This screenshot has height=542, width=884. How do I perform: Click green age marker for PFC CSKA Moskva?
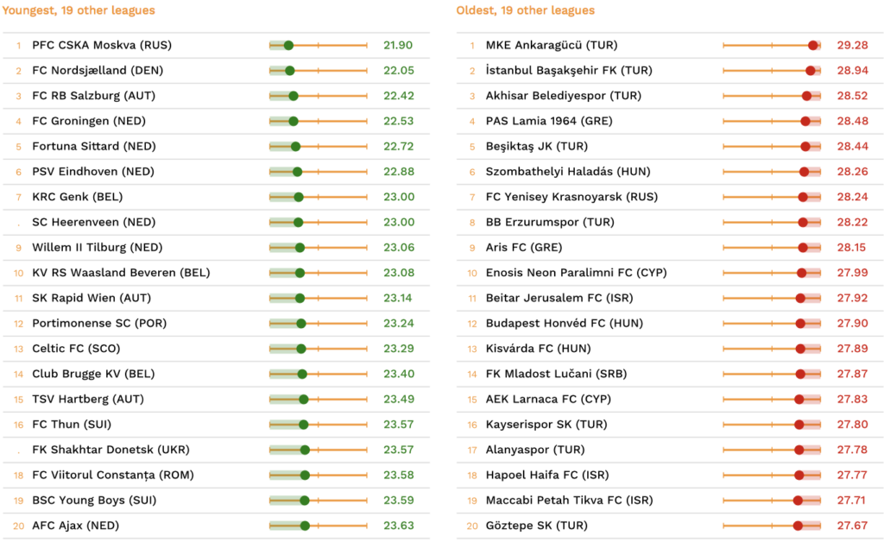[x=288, y=46]
